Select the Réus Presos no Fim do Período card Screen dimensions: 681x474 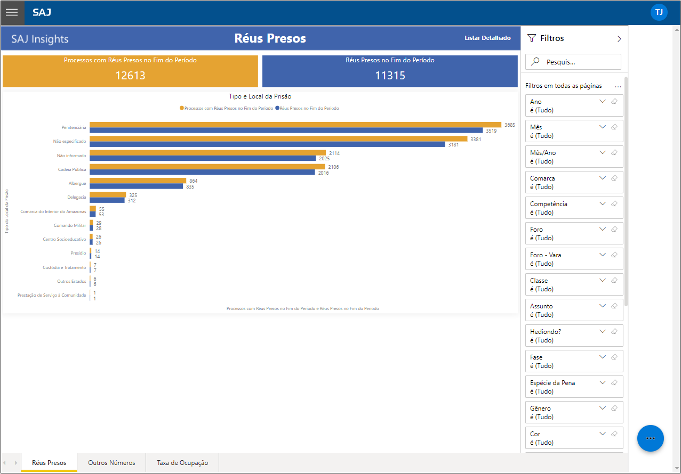(390, 71)
